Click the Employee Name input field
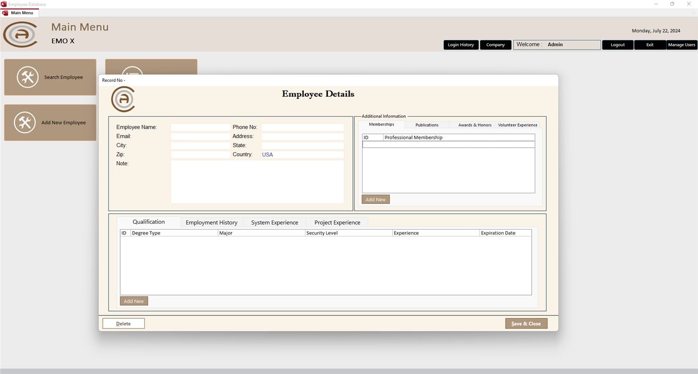Screen dimensions: 698x374 (x=201, y=127)
